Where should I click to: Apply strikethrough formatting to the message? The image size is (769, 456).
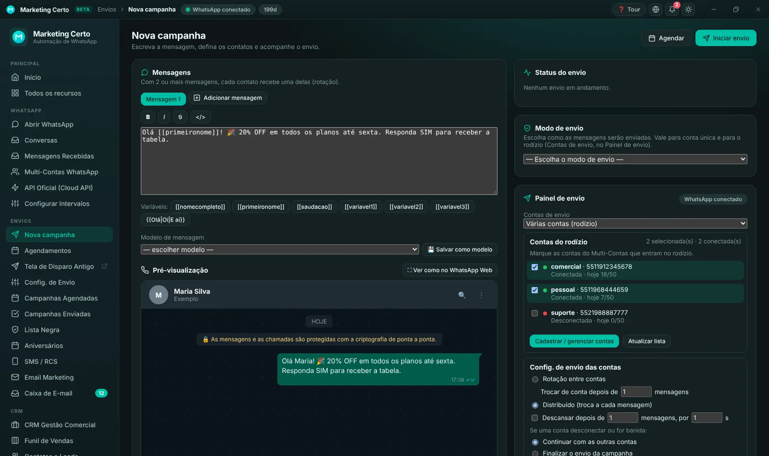pos(180,117)
